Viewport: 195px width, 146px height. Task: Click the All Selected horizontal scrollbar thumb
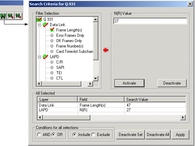tap(67, 117)
